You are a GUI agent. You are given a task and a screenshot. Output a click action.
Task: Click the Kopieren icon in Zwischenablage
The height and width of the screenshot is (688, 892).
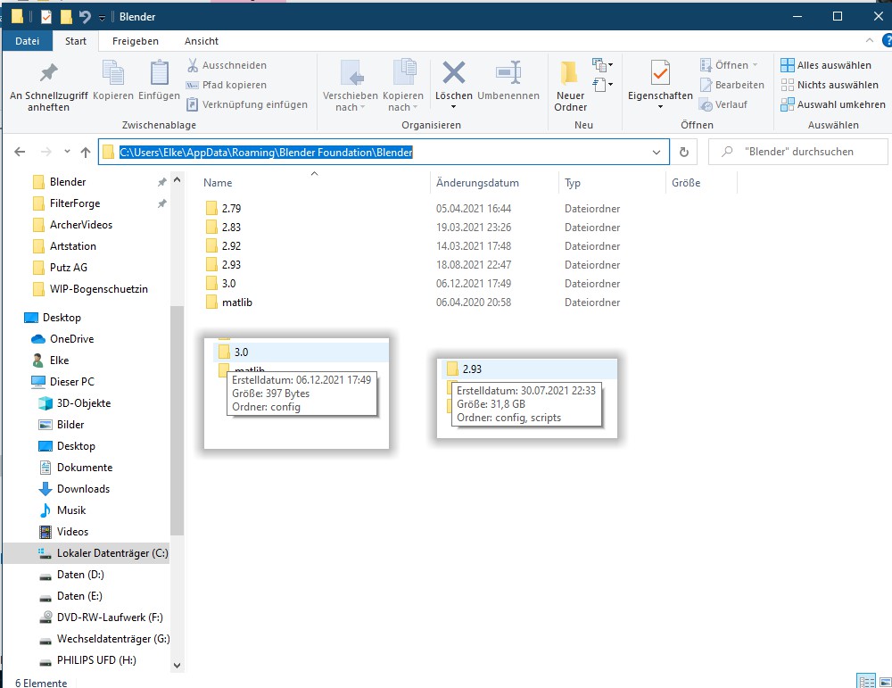point(113,73)
